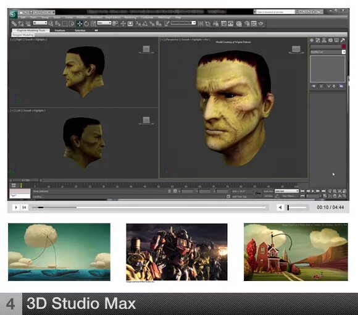Toggle the Percent Snap icon
Image resolution: width=358 pixels, height=315 pixels.
[152, 23]
